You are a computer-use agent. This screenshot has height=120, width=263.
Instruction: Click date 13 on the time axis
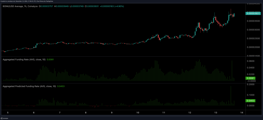pyautogui.click(x=216, y=113)
